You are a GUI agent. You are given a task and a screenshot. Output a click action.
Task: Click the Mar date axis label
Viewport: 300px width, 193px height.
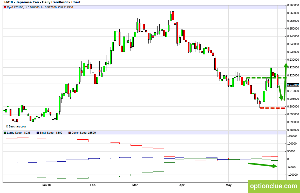click(135, 185)
